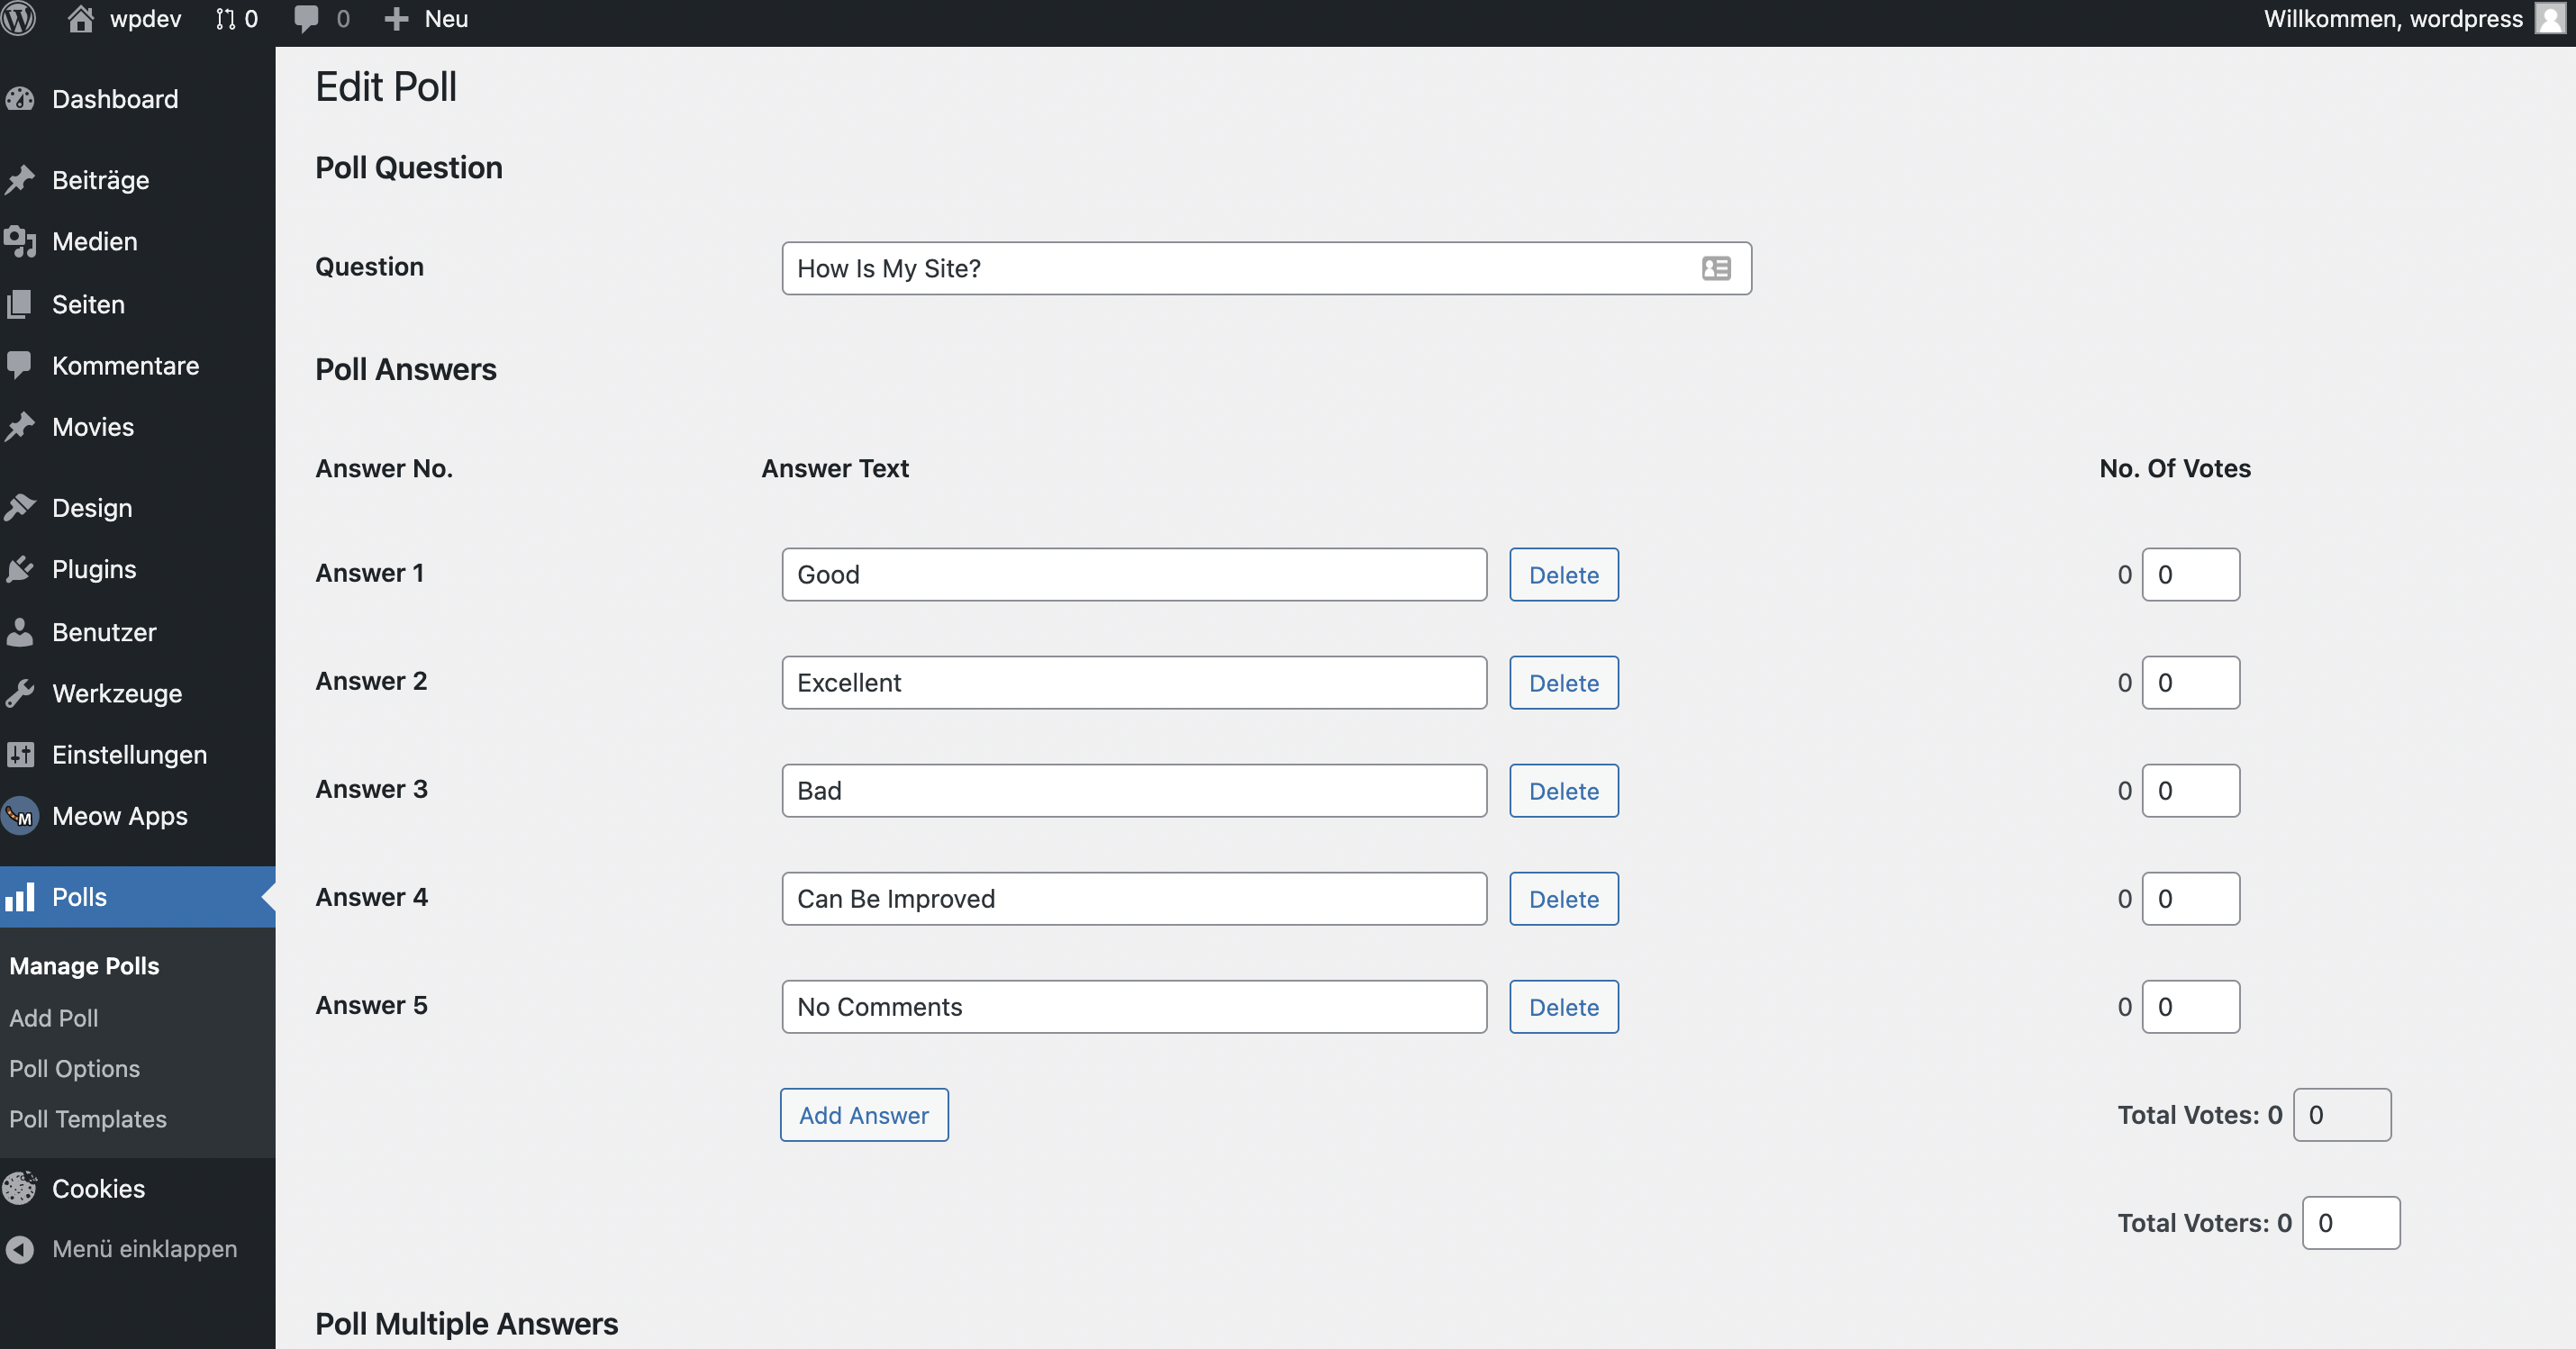The image size is (2576, 1349).
Task: Click the autofill card icon in Question field
Action: coord(1716,268)
